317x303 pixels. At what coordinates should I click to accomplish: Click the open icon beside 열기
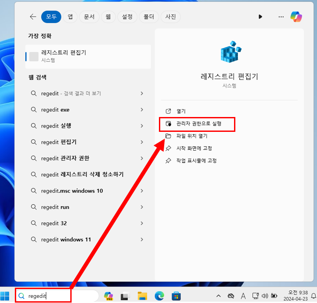point(168,111)
